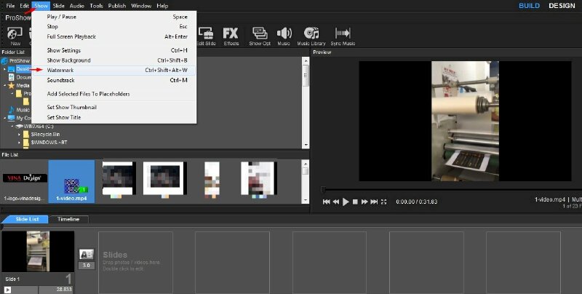Open the Window menu
This screenshot has height=294, width=582.
pos(141,6)
